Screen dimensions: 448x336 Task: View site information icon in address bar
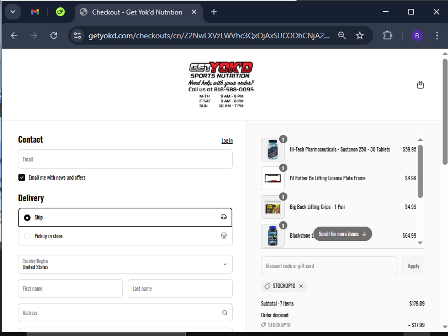click(x=77, y=36)
